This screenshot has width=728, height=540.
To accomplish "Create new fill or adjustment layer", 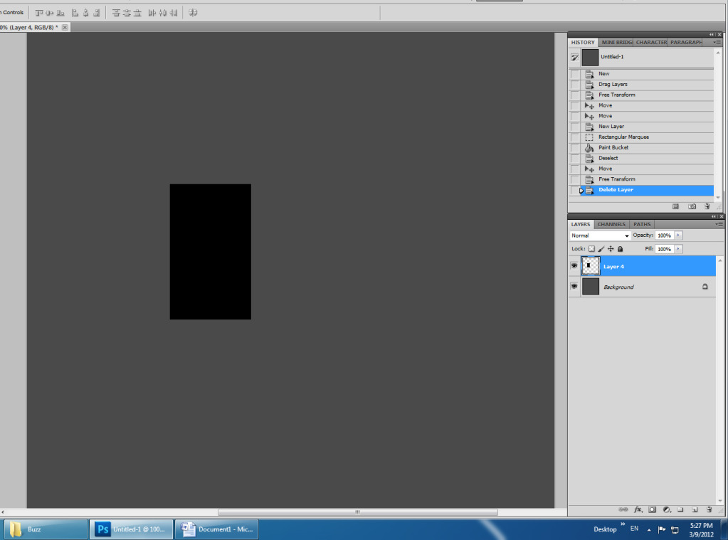I will tap(667, 509).
